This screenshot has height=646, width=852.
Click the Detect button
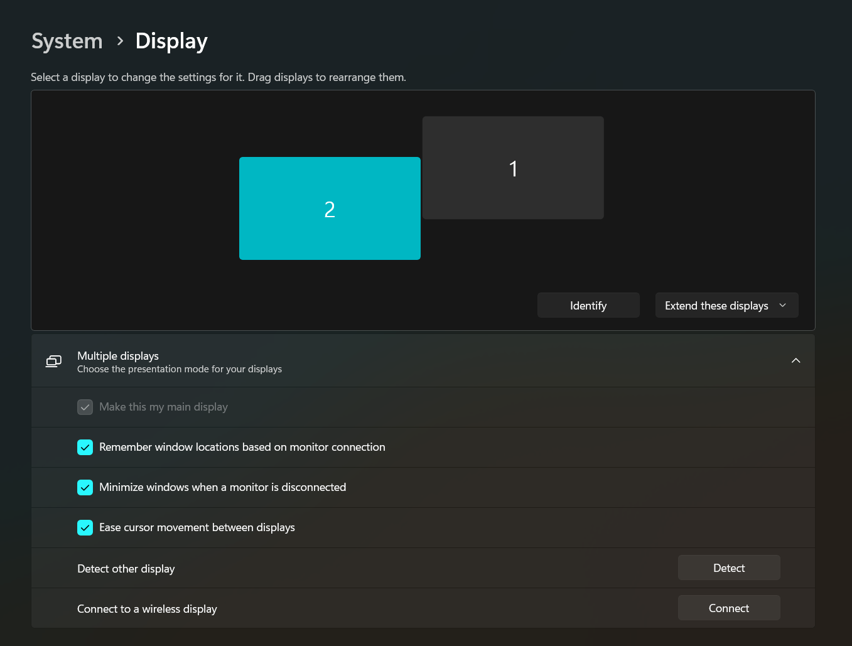pos(729,568)
